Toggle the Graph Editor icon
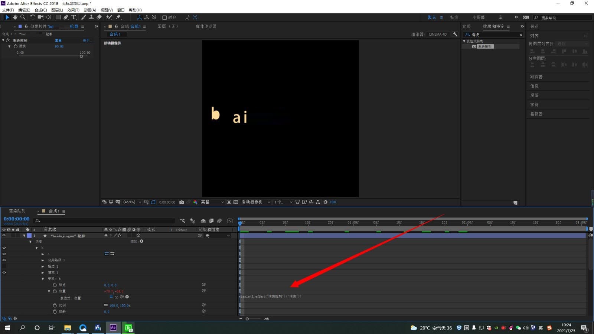 pos(230,221)
